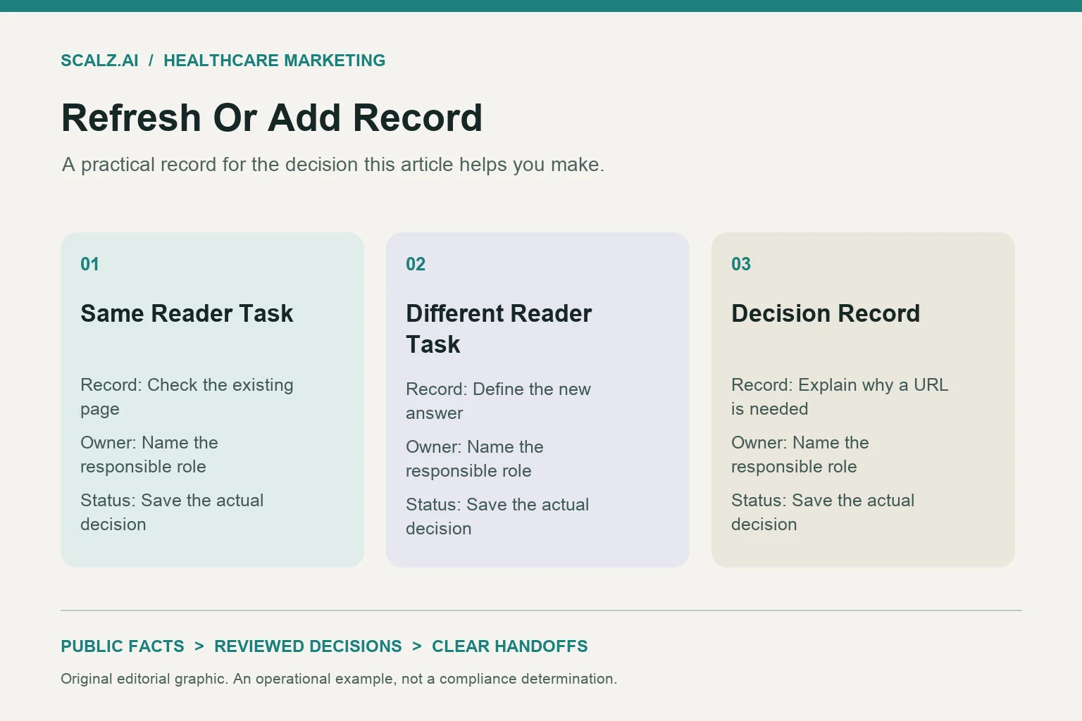1082x721 pixels.
Task: Select the HEALTHCARE MARKETING breadcrumb label
Action: click(275, 61)
